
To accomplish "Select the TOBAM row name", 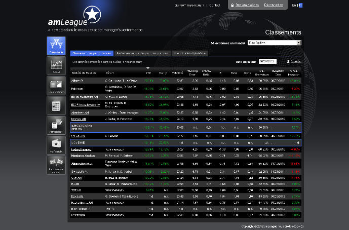I will click(76, 190).
